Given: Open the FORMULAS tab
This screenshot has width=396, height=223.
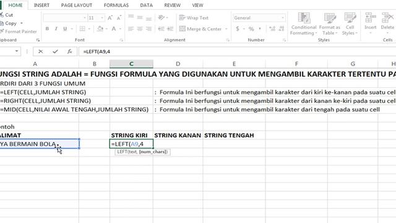Looking at the screenshot, I should [x=116, y=5].
